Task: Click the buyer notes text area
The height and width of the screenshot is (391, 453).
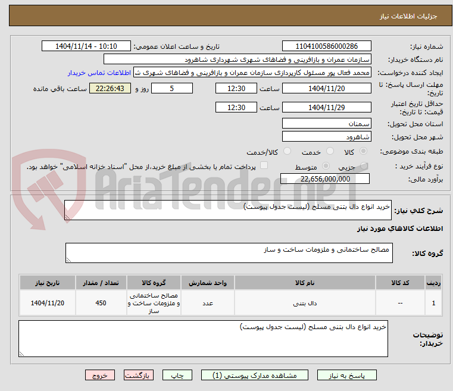Action: point(203,339)
